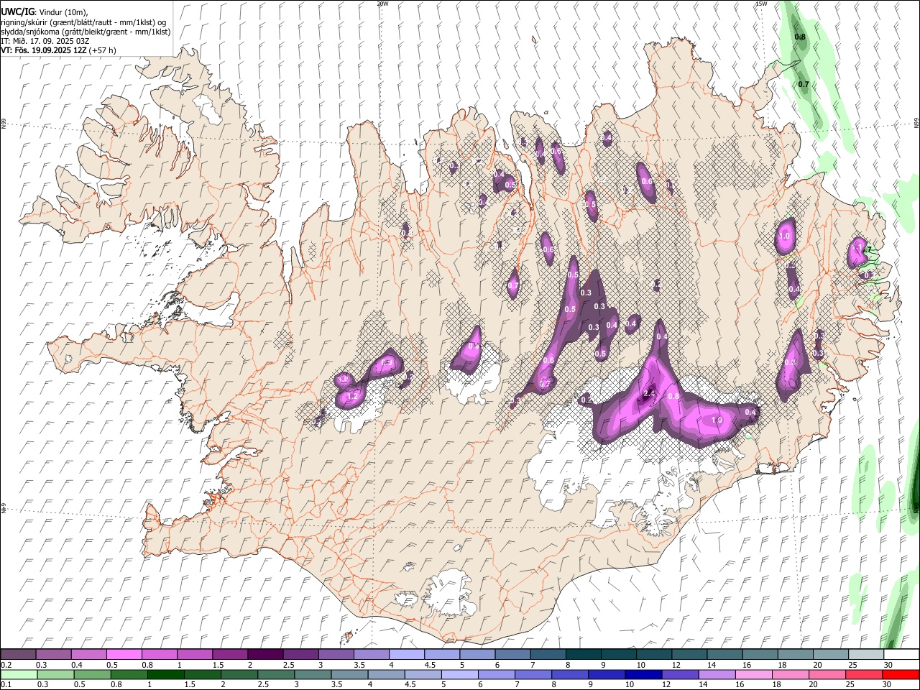Click the violet 12–14 lower scale swatch
This screenshot has height=690, width=920.
(x=680, y=674)
